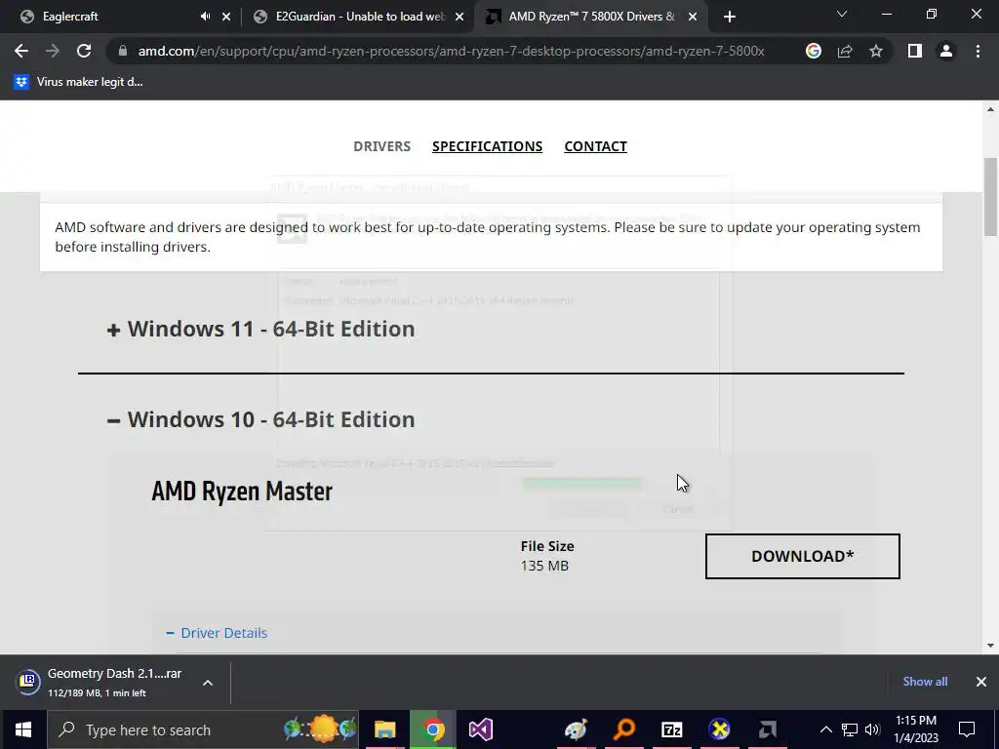Open Google icon in address bar
The image size is (999, 749).
tap(814, 51)
